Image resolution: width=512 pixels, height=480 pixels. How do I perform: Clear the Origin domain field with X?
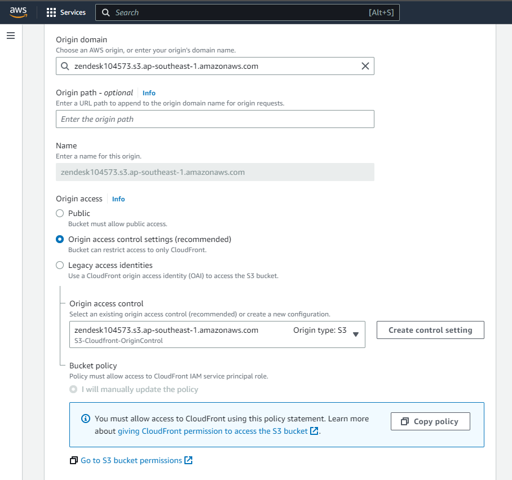(365, 66)
